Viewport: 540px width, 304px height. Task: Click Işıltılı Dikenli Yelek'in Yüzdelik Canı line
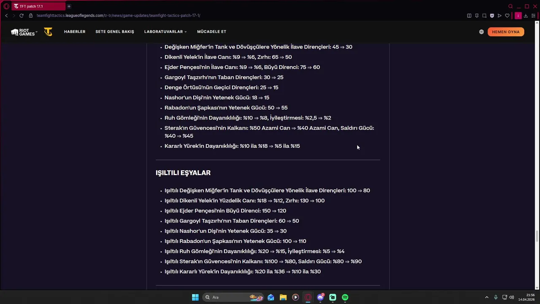(x=245, y=201)
